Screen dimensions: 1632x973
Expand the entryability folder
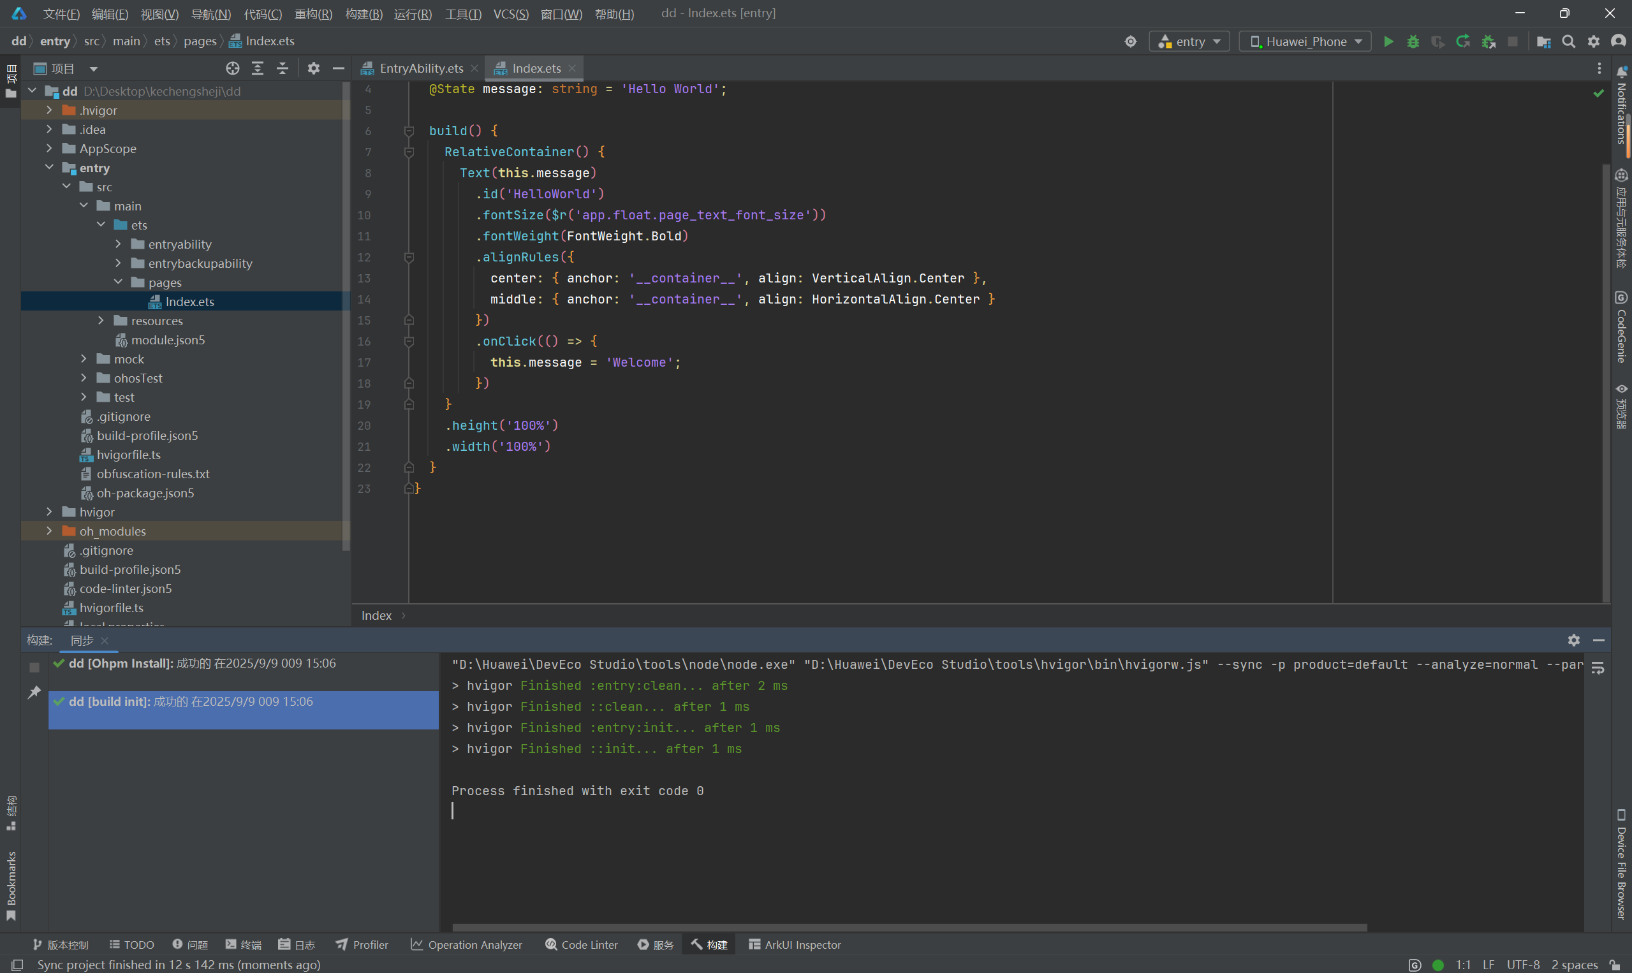118,244
